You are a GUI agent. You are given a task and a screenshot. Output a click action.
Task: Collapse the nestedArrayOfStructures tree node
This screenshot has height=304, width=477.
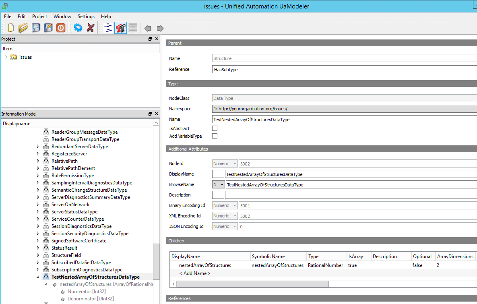pos(45,284)
